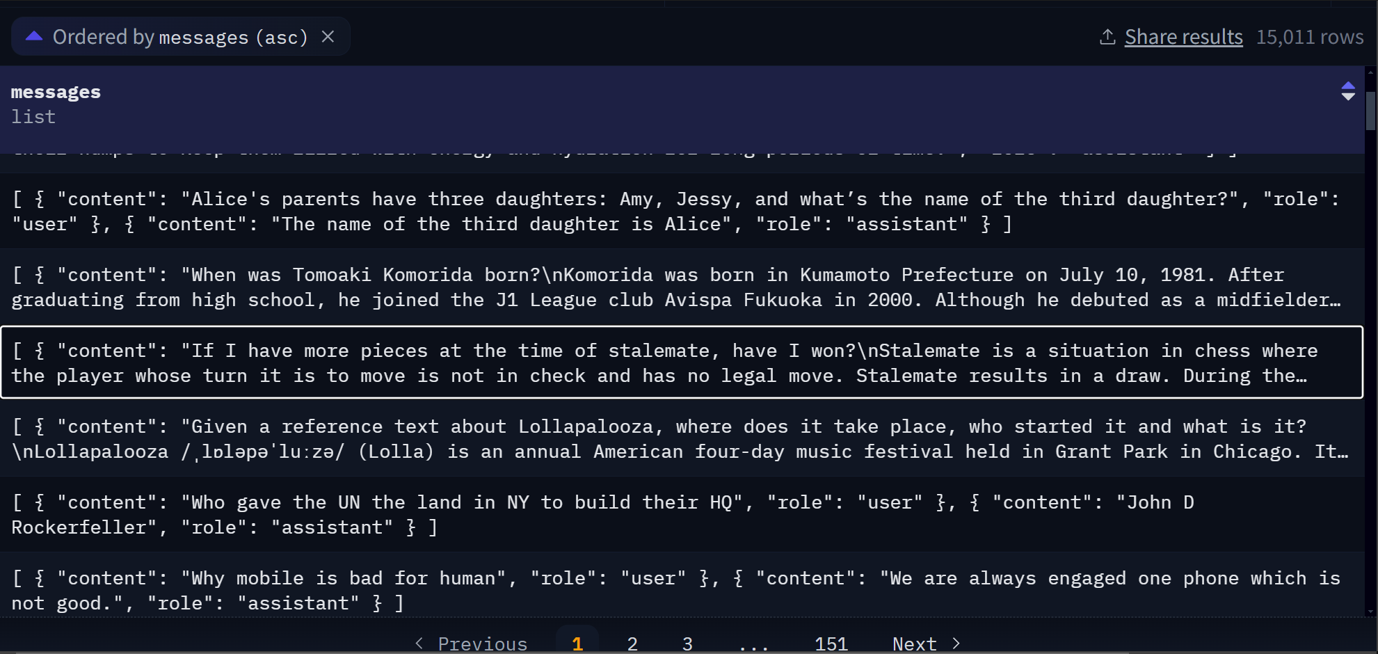Jump to page 151
The width and height of the screenshot is (1378, 654).
(831, 644)
